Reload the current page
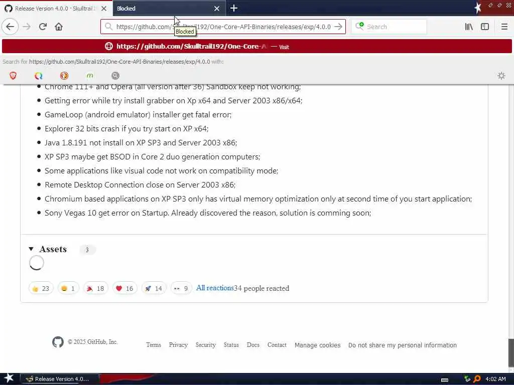The width and height of the screenshot is (514, 385). pyautogui.click(x=43, y=27)
